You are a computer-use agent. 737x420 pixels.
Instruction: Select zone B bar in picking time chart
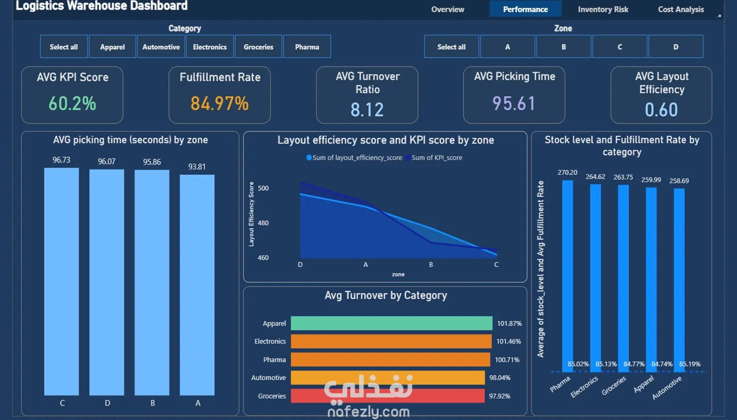(152, 282)
